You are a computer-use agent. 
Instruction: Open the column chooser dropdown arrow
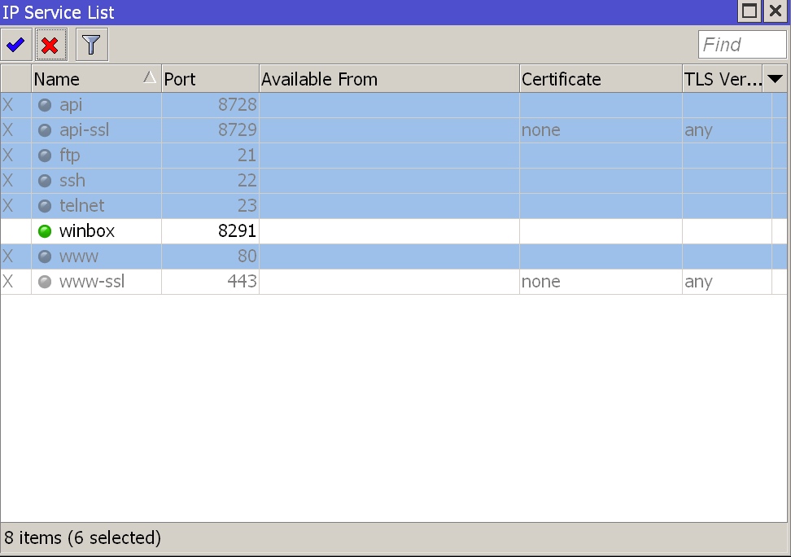point(775,79)
